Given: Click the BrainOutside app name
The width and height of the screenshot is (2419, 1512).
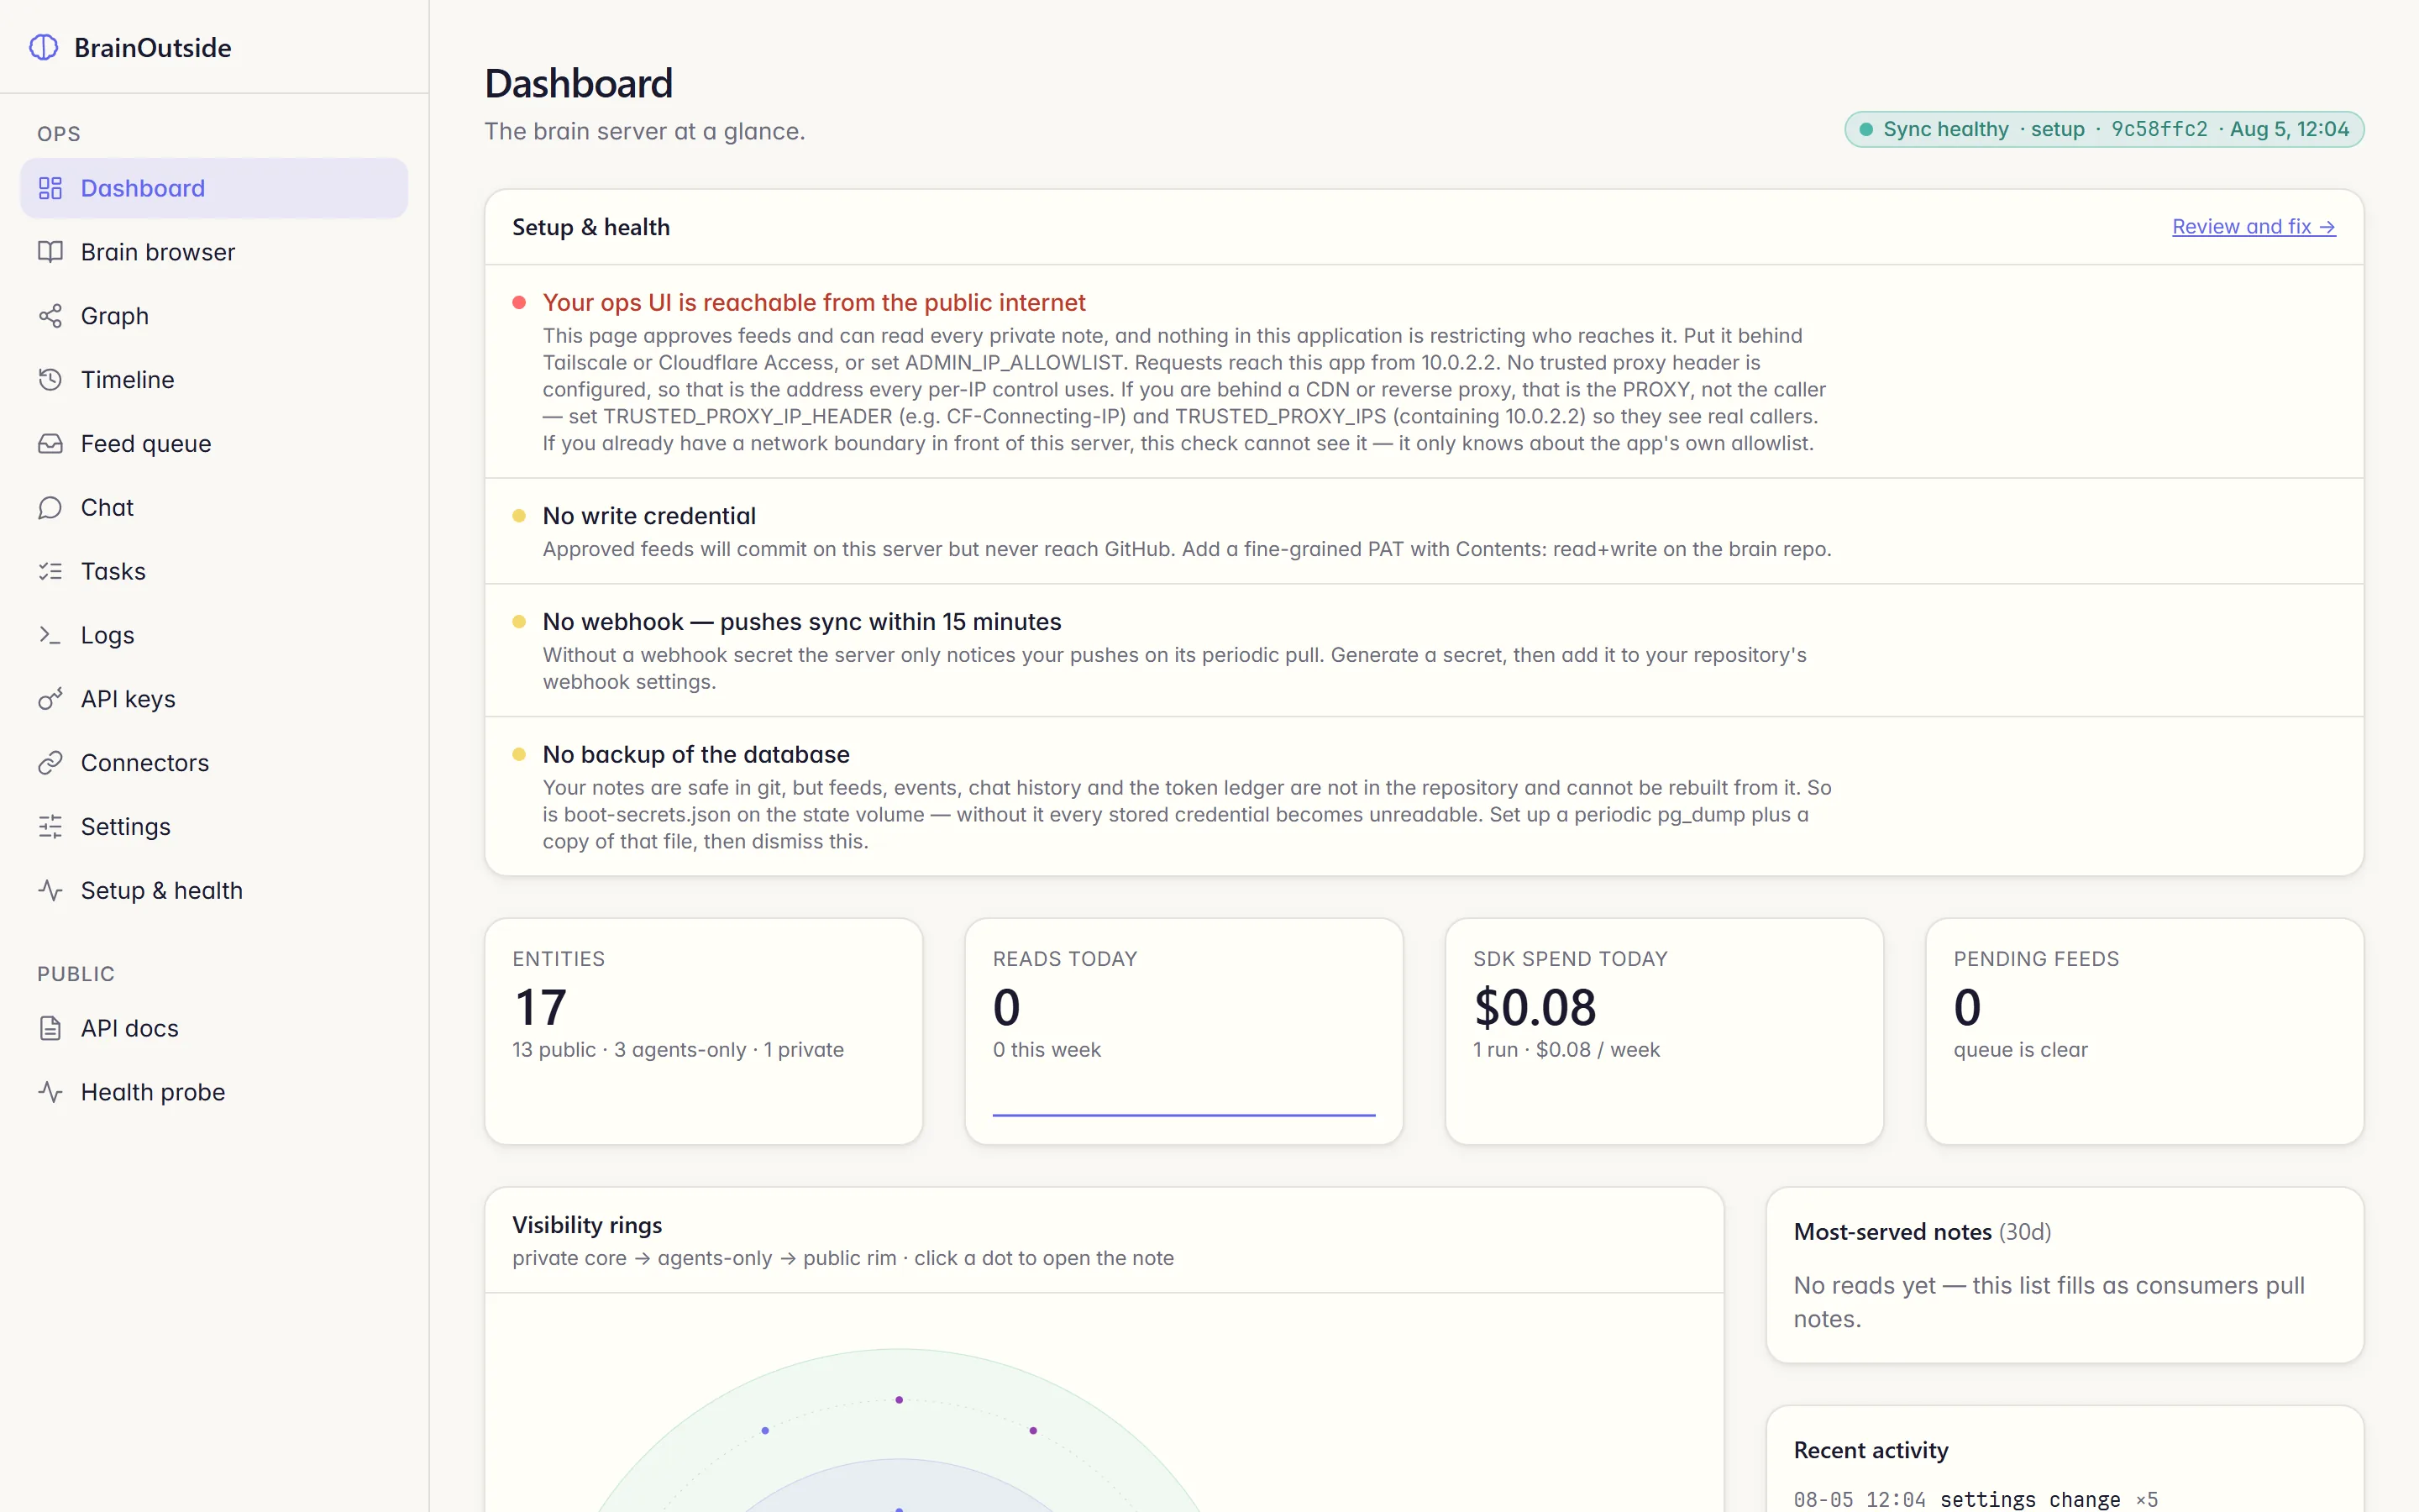Looking at the screenshot, I should point(153,47).
